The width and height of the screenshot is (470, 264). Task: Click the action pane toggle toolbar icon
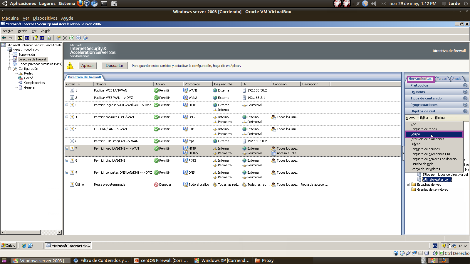42,38
